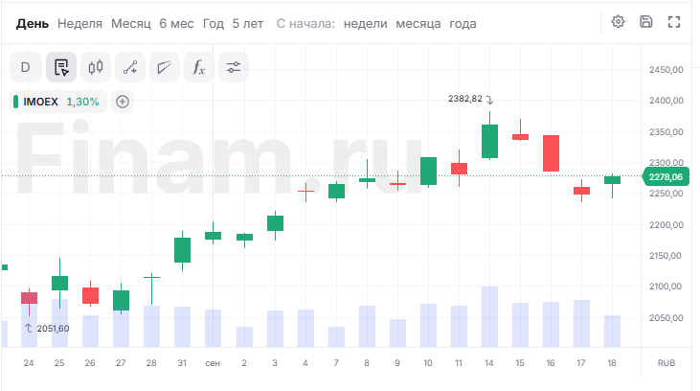
Task: Open the chart sliders parameters icon
Action: [x=234, y=67]
